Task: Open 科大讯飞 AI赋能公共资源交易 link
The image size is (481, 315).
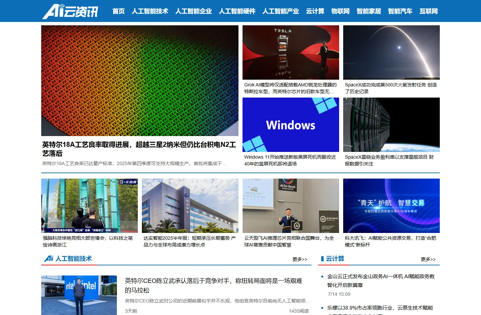Action: [390, 241]
